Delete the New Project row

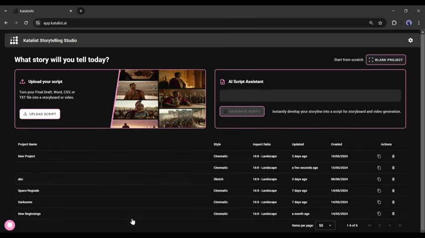(393, 156)
